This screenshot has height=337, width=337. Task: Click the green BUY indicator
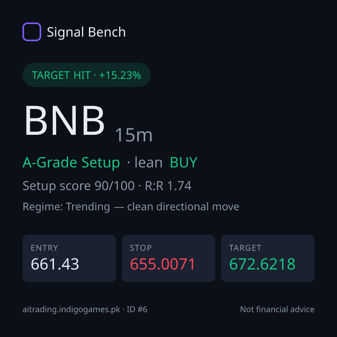tap(183, 162)
